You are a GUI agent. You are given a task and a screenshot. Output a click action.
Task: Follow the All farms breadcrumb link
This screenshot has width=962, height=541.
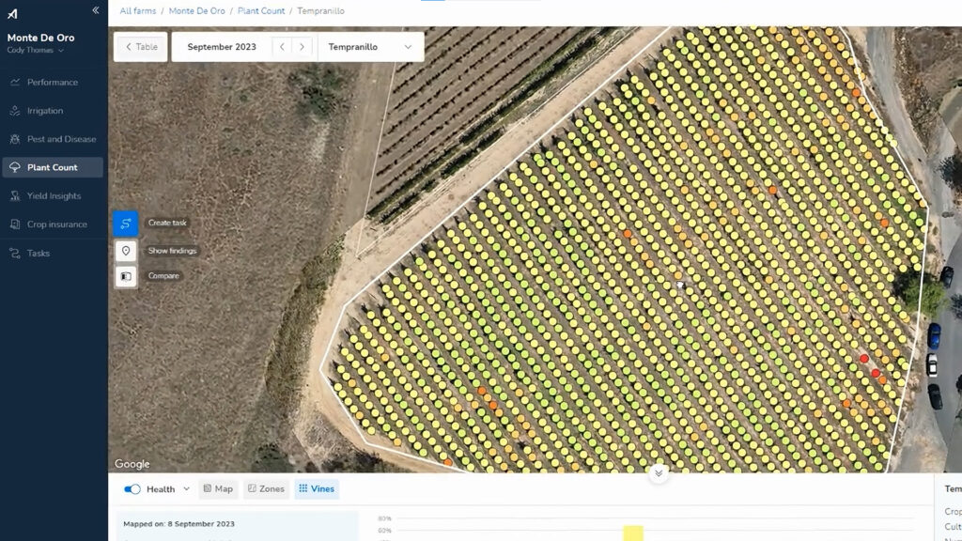[x=138, y=11]
